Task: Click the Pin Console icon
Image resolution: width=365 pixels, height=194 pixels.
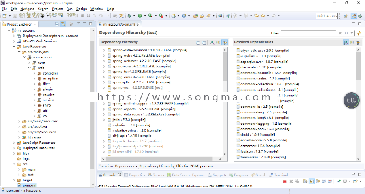Action: coord(339,182)
